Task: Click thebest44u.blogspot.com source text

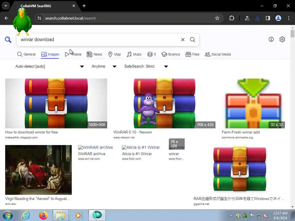Action: pyautogui.click(x=21, y=137)
